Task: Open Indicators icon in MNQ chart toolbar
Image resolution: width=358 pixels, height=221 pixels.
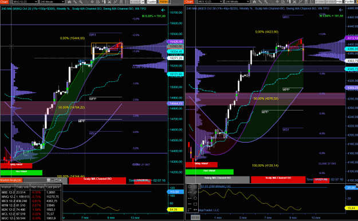Action: pyautogui.click(x=115, y=2)
